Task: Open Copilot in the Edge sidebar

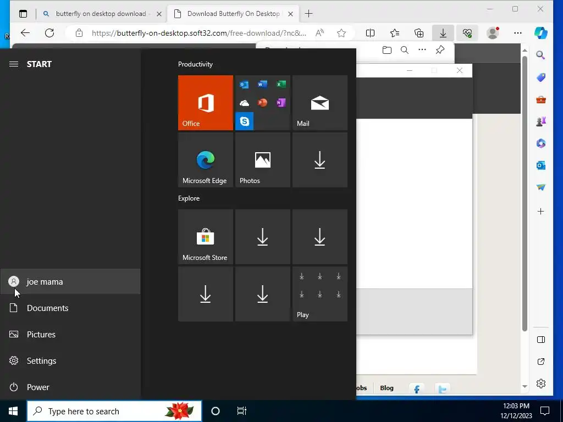Action: [x=541, y=33]
